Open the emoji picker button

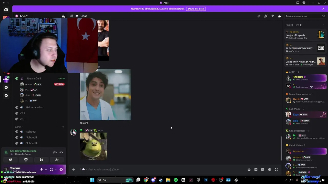270,169
